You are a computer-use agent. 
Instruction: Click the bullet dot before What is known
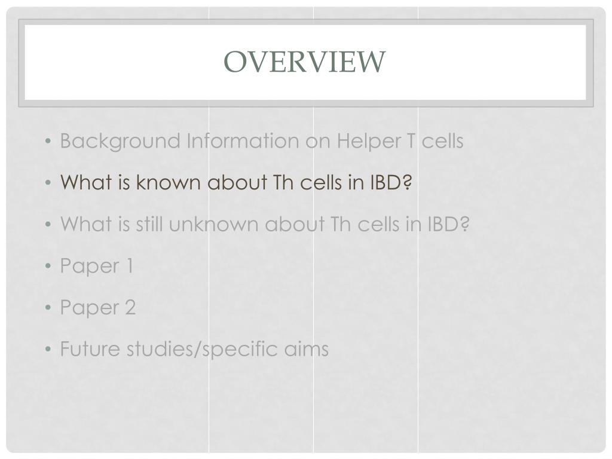[48, 182]
